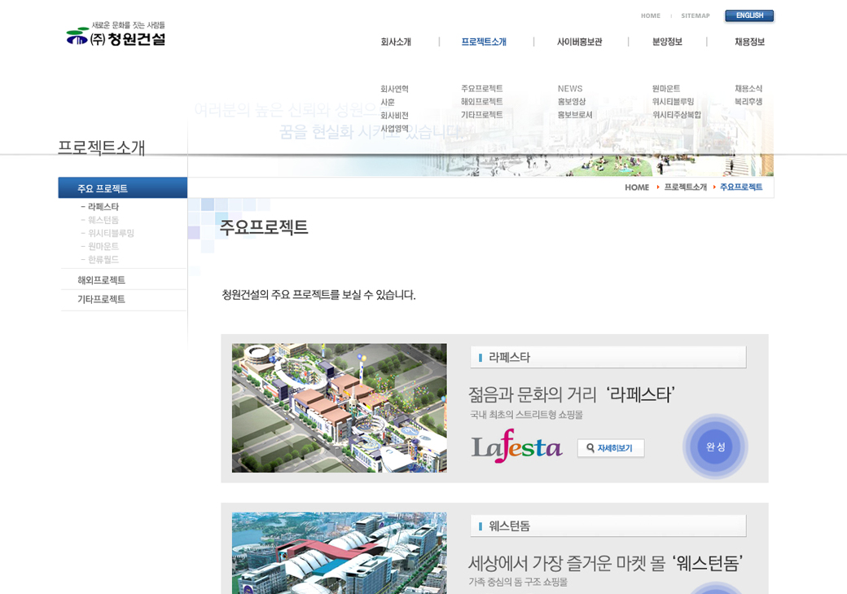
Task: Select 웨스턴돔 in the sidebar list
Action: (103, 220)
